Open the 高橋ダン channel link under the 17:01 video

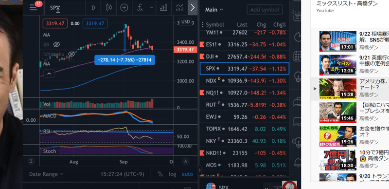click(x=369, y=47)
